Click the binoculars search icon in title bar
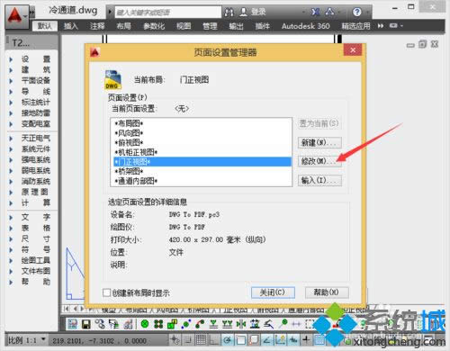The width and height of the screenshot is (450, 351). pyautogui.click(x=229, y=13)
